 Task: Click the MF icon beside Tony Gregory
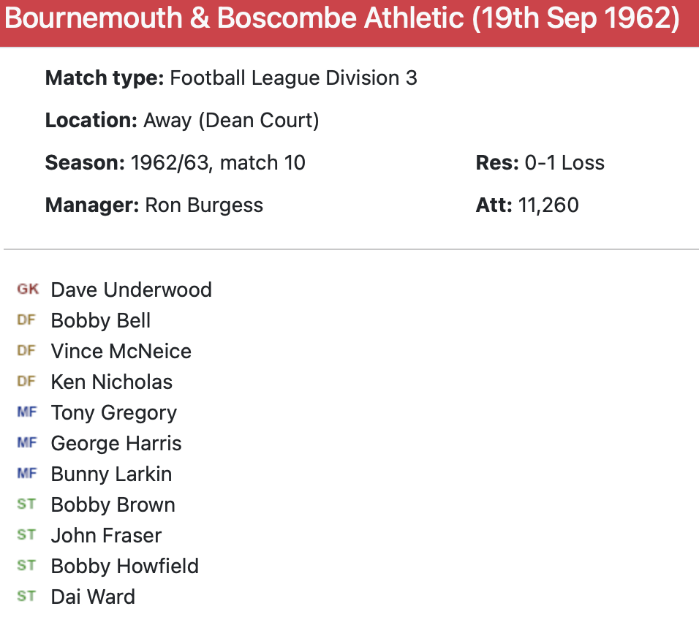point(26,412)
